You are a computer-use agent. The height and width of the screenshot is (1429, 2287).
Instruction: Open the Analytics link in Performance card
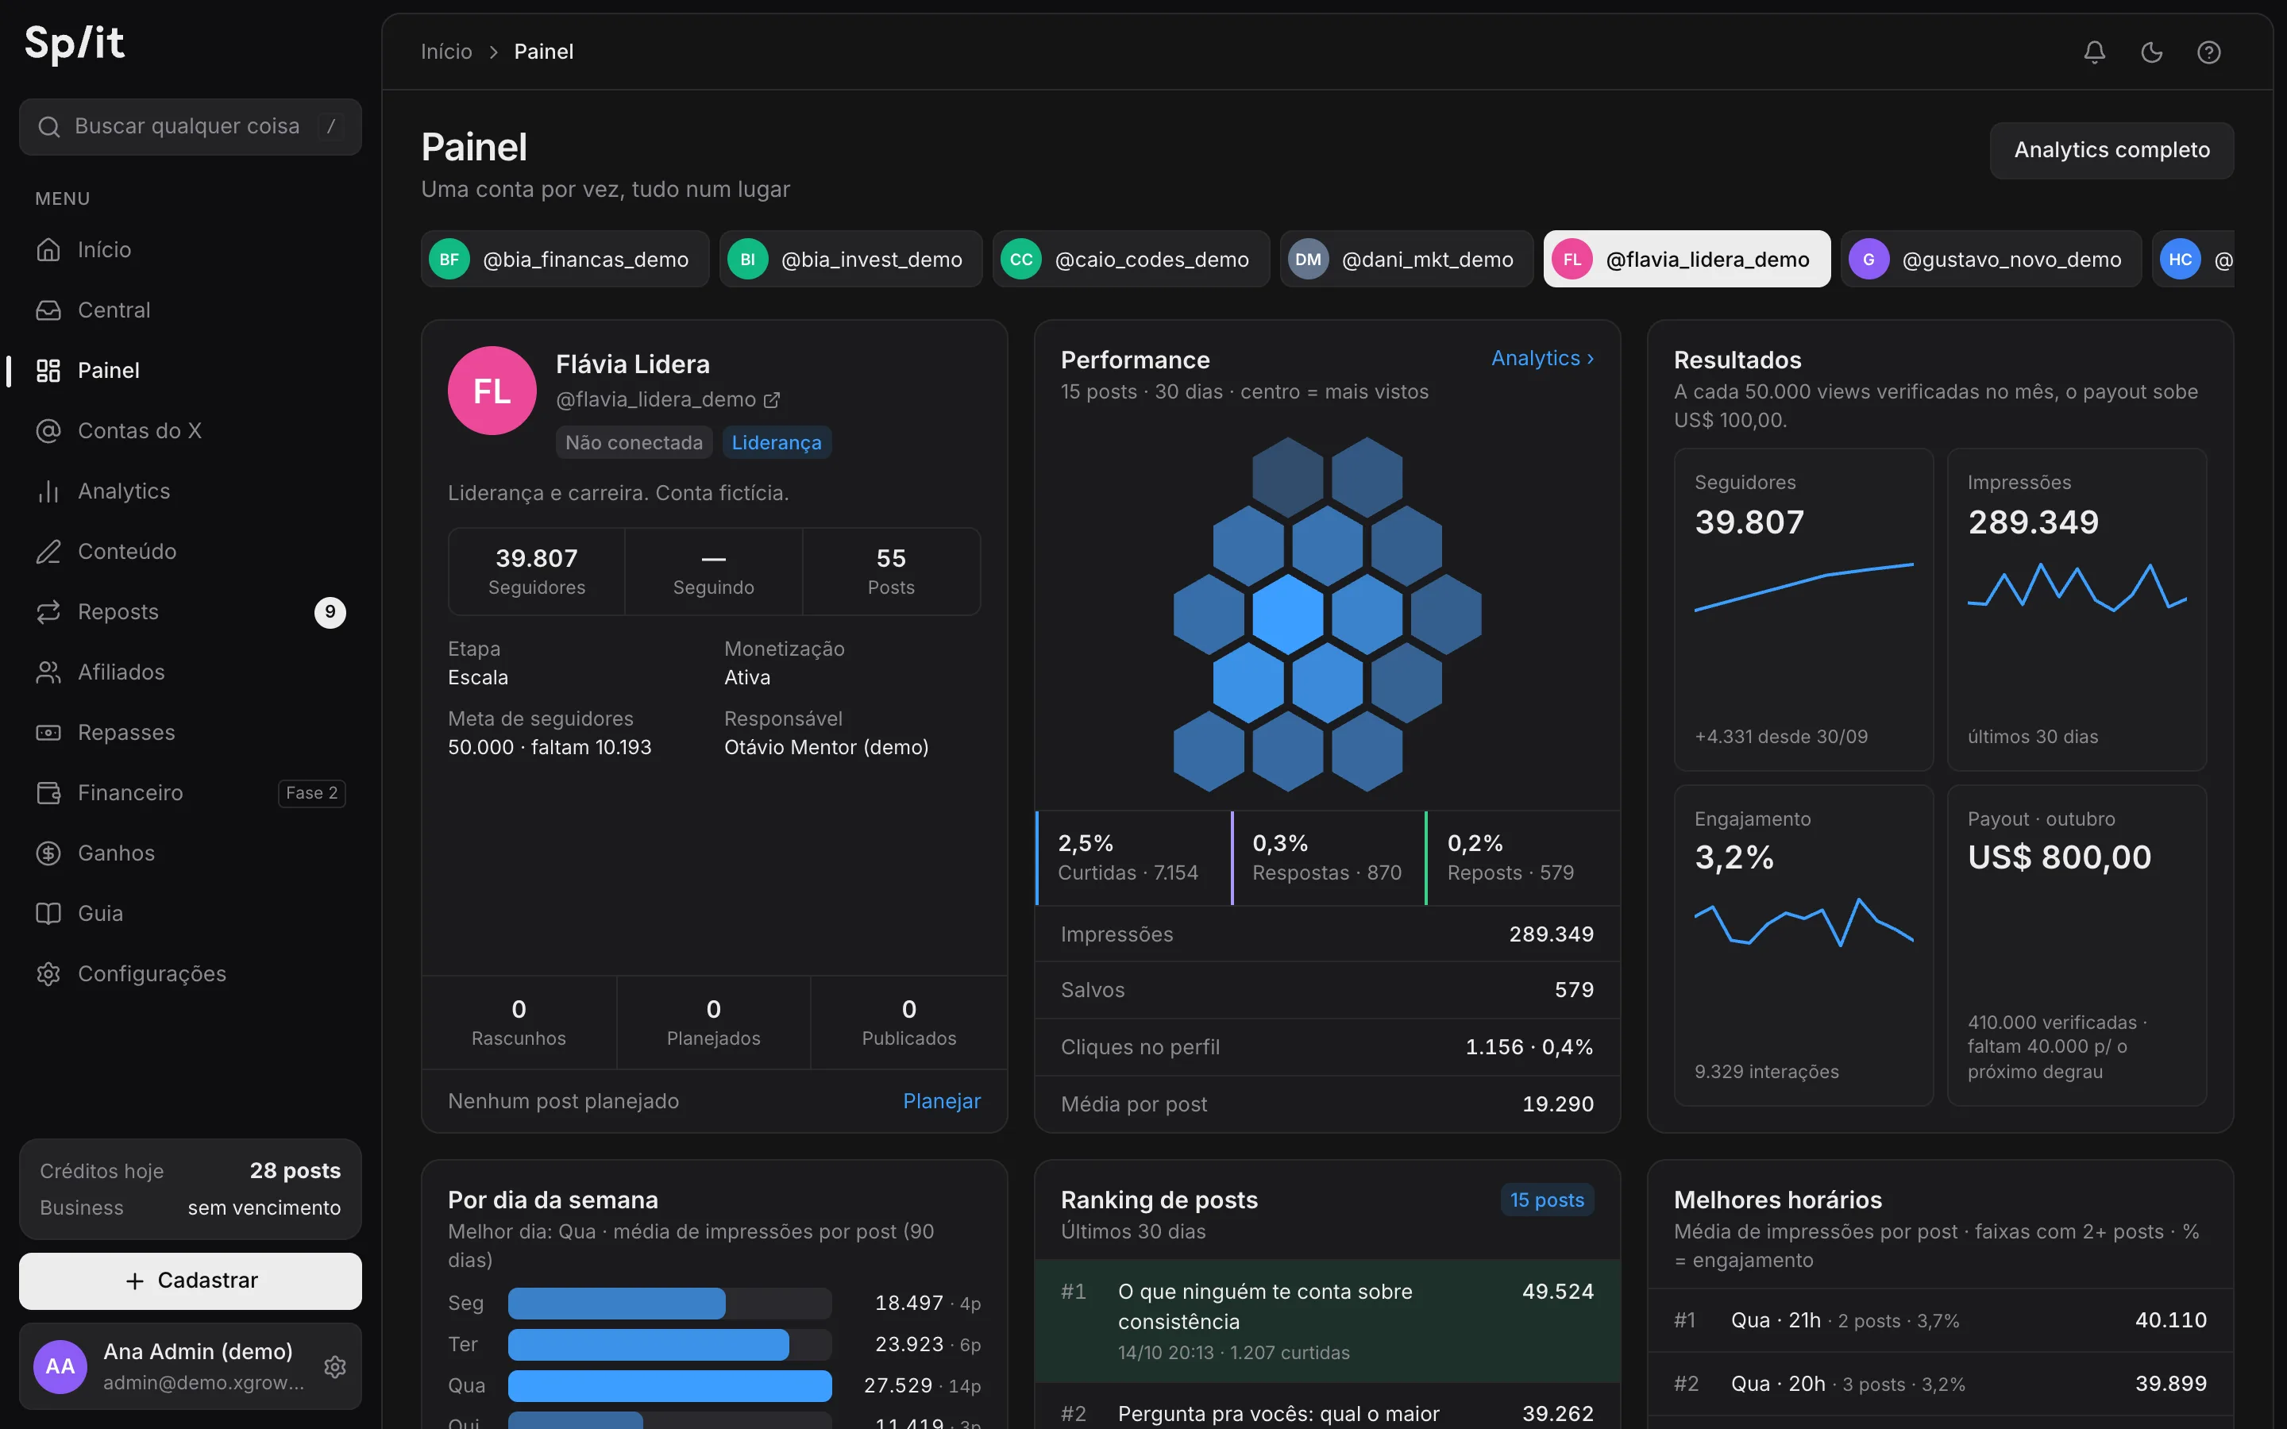pos(1542,358)
